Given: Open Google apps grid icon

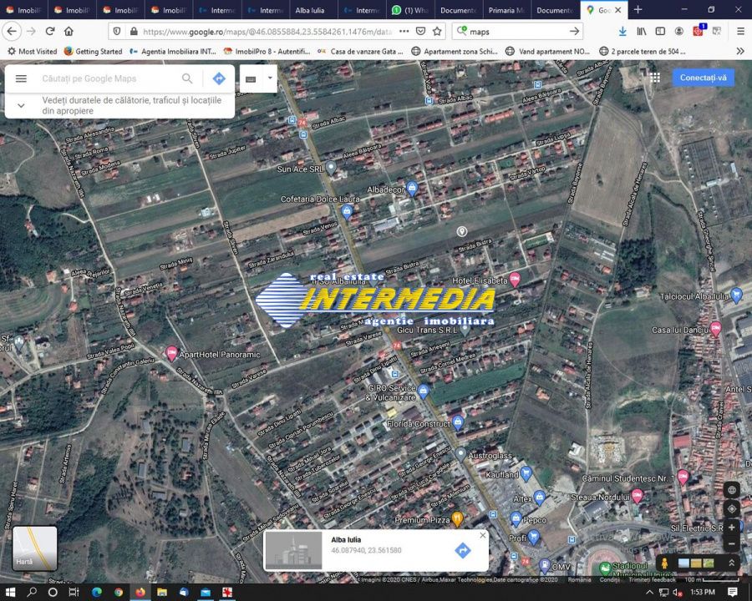Looking at the screenshot, I should (x=655, y=77).
